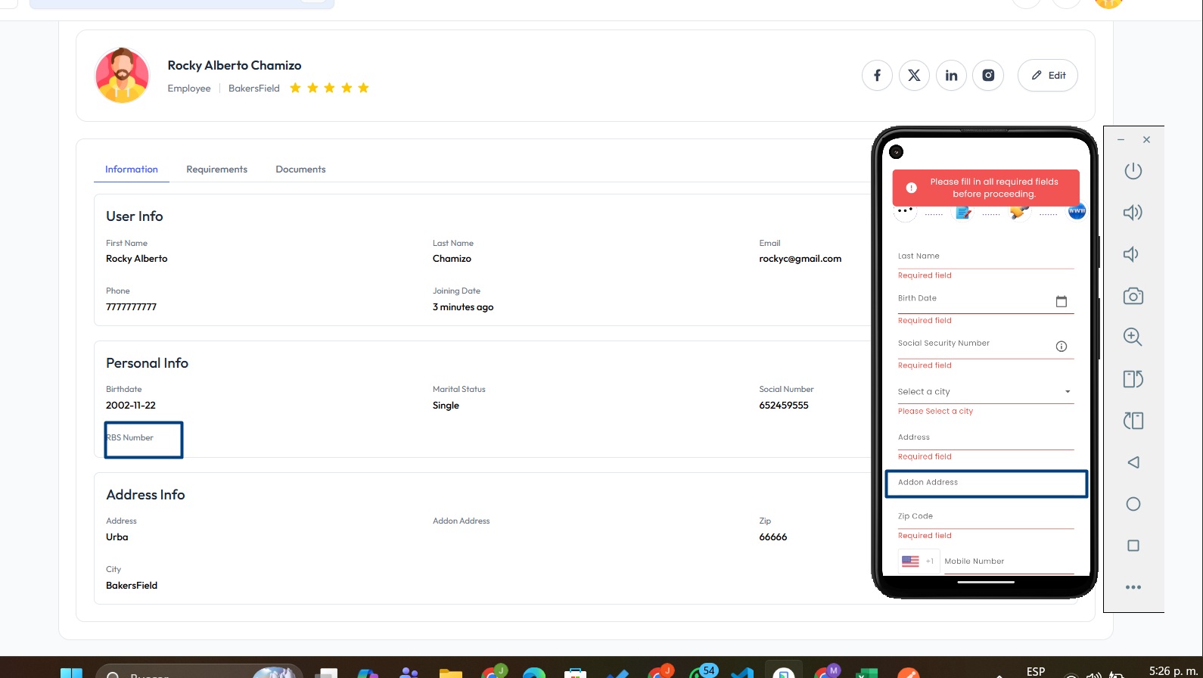Image resolution: width=1203 pixels, height=678 pixels.
Task: Open the Facebook profile link icon
Action: click(x=877, y=76)
